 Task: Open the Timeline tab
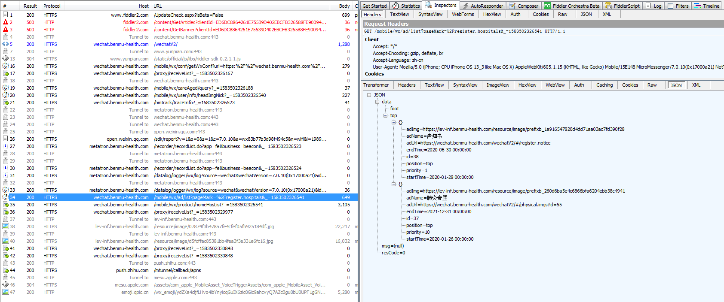pyautogui.click(x=707, y=6)
